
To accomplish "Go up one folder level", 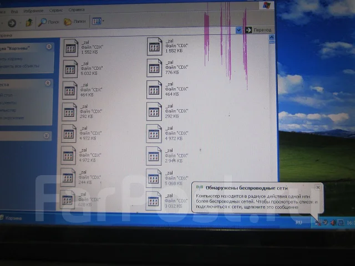I will click(x=29, y=22).
